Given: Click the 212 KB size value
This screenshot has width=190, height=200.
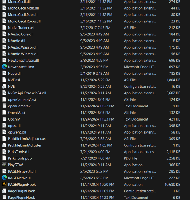Looking at the screenshot, I should 175,28.
